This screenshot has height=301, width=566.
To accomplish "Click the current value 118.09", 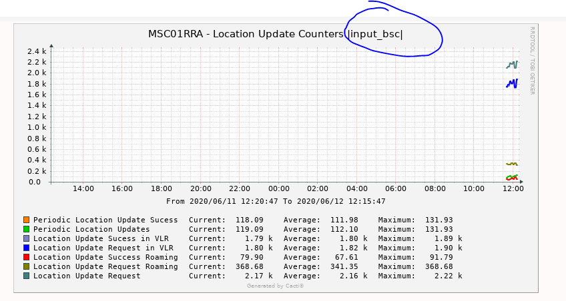I will [250, 220].
